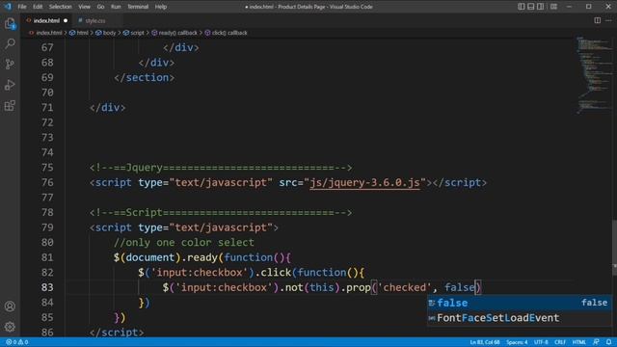Open the Extensions view
Screen dimensions: 617x347
(10, 105)
